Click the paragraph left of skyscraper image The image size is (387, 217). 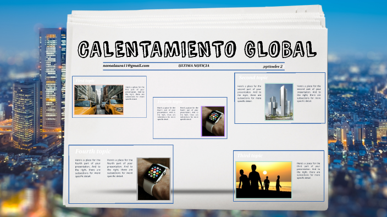point(249,94)
